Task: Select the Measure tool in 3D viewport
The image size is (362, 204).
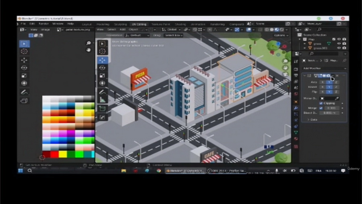Action: 102,100
